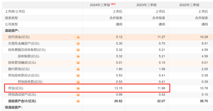The height and width of the screenshot is (111, 213).
Task: Click 交易性金融资产 2023 value 0.70
Action: coord(162,43)
